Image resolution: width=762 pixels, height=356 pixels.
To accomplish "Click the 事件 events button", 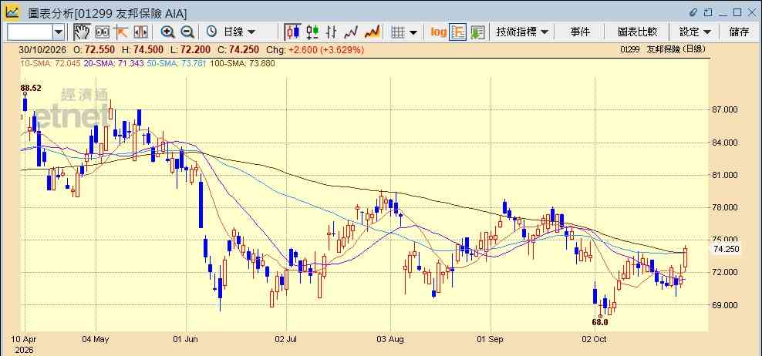I will click(x=580, y=32).
